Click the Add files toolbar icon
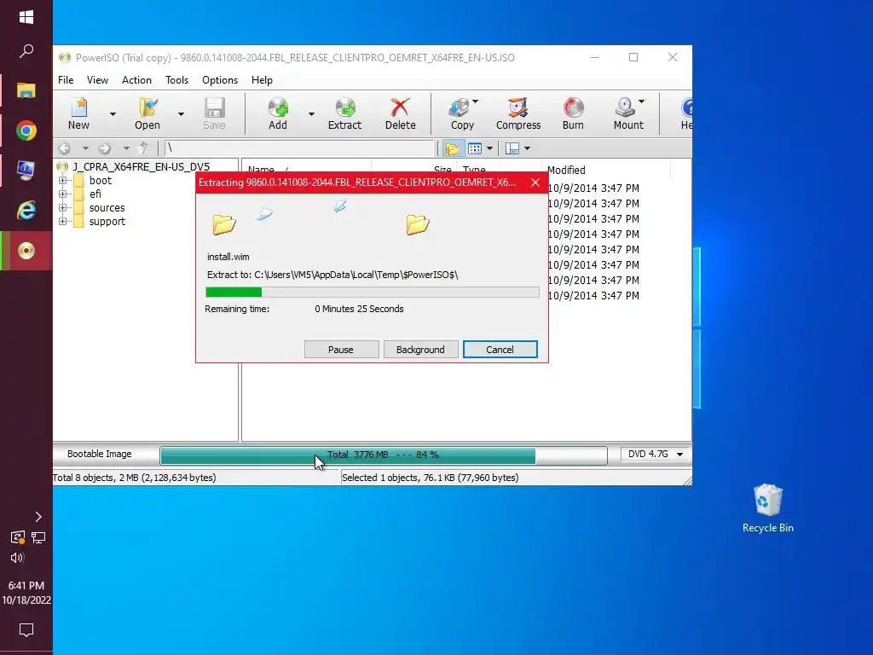The width and height of the screenshot is (873, 655). coord(278,113)
